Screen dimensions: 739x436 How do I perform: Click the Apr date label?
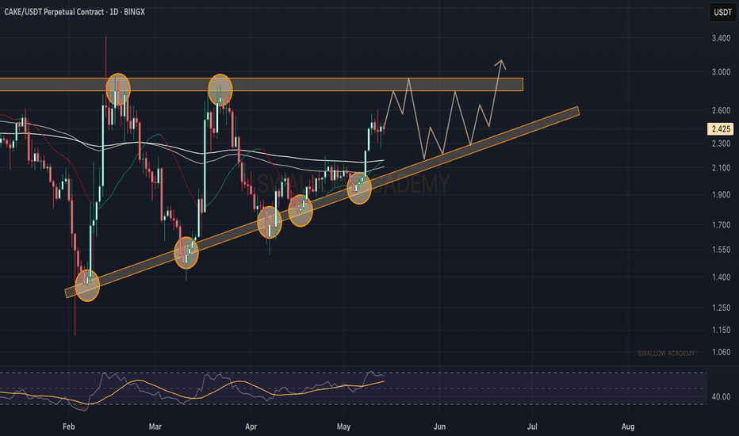pos(251,426)
